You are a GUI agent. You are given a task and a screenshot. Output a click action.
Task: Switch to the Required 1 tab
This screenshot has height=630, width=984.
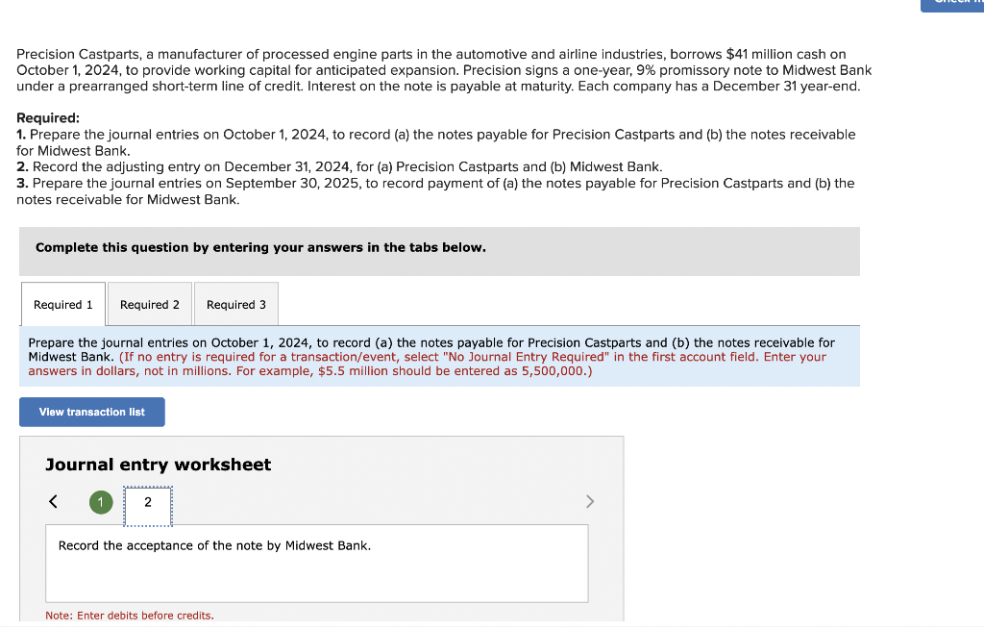[x=63, y=304]
